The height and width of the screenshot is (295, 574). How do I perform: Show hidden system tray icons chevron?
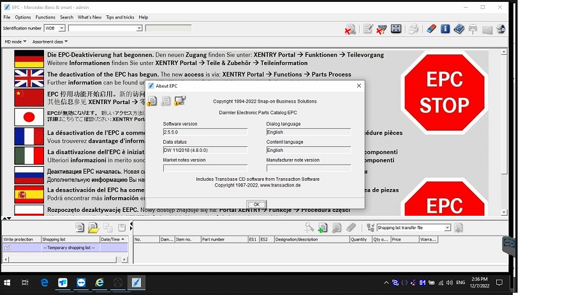click(x=386, y=282)
